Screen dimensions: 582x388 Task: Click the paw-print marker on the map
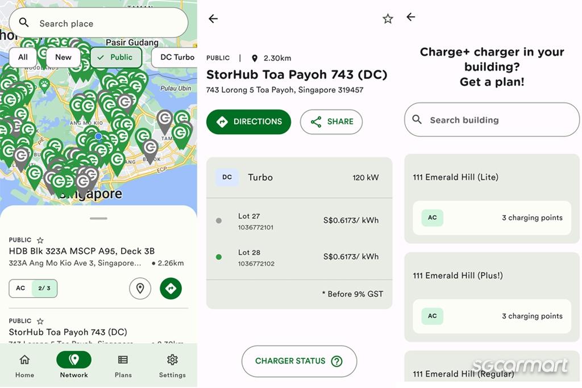(44, 84)
